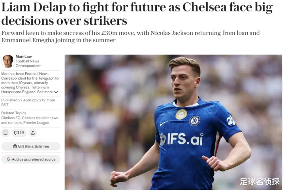The width and height of the screenshot is (284, 191).
Task: Click the article headline about Liam Delap
Action: [x=137, y=14]
